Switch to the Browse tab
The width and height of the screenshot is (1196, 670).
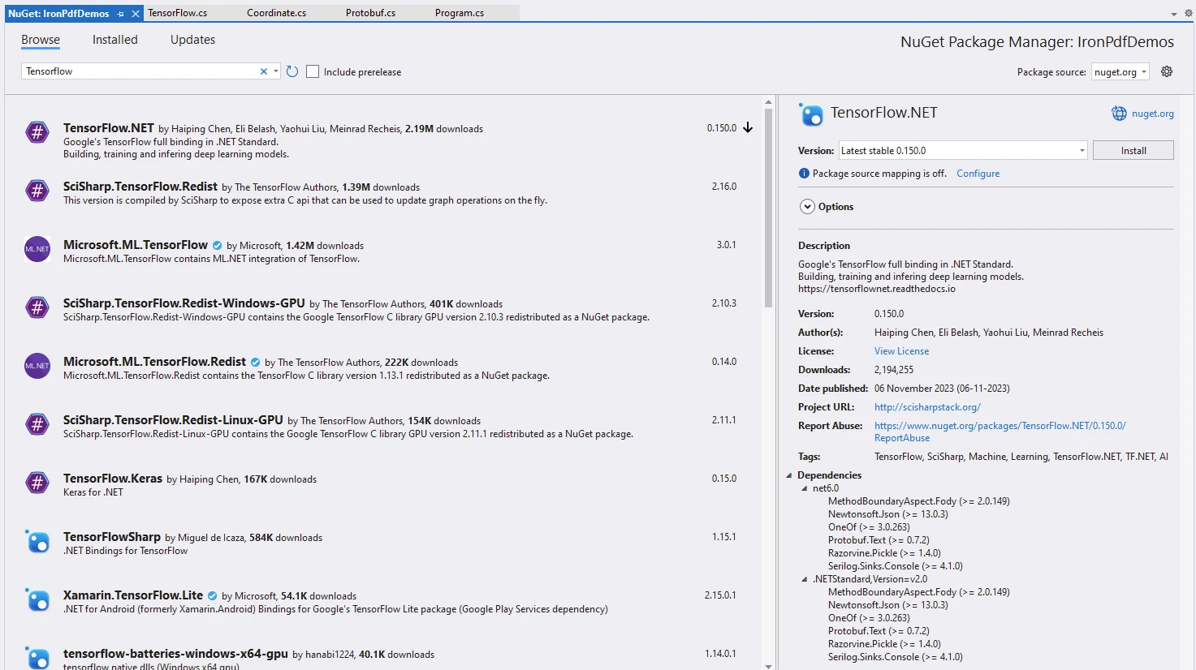[x=41, y=40]
